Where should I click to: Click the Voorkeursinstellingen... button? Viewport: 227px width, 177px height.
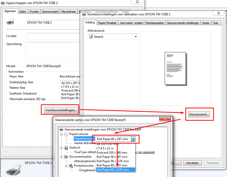tap(61, 110)
